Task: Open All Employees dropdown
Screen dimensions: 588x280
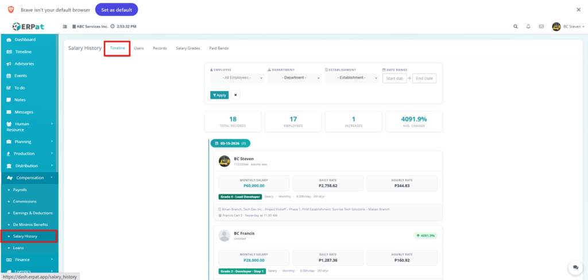Action: tap(237, 78)
